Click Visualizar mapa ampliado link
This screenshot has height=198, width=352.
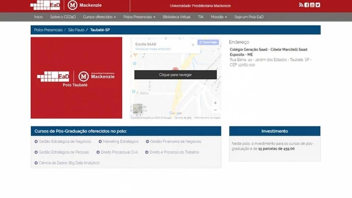click(153, 49)
